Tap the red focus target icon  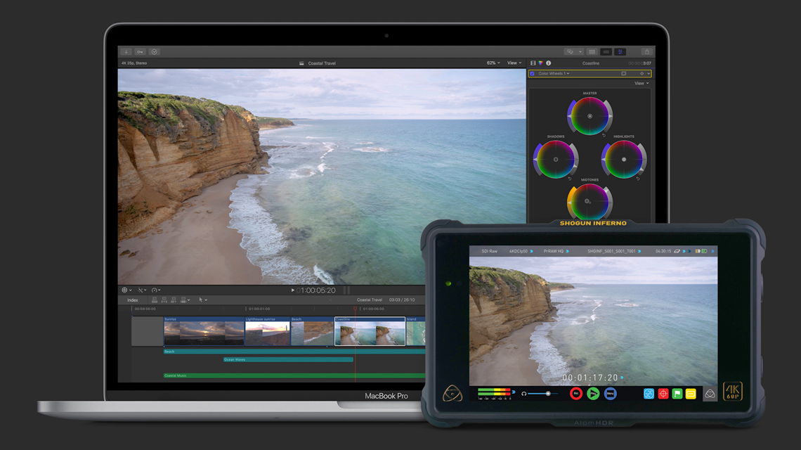point(663,394)
